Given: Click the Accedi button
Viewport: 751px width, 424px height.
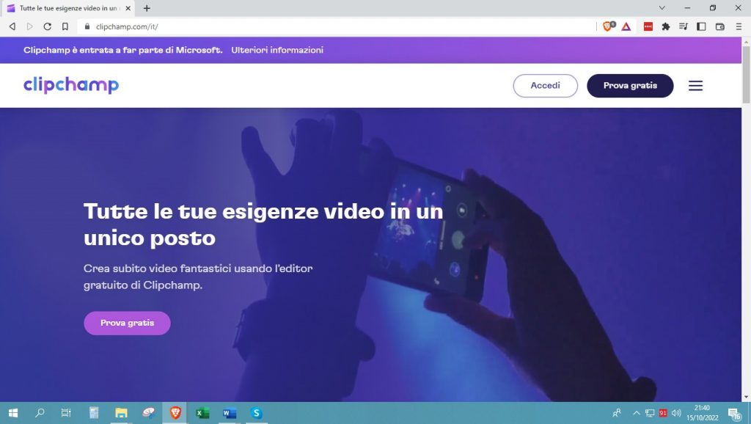Looking at the screenshot, I should [545, 85].
